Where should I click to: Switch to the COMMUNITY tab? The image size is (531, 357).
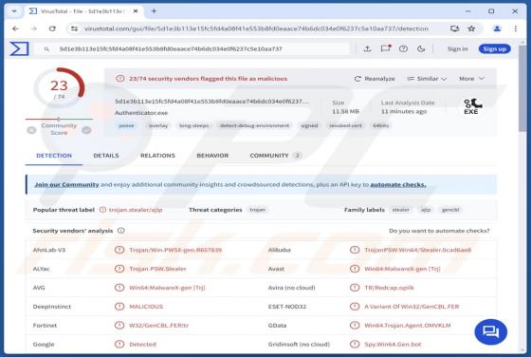click(275, 156)
